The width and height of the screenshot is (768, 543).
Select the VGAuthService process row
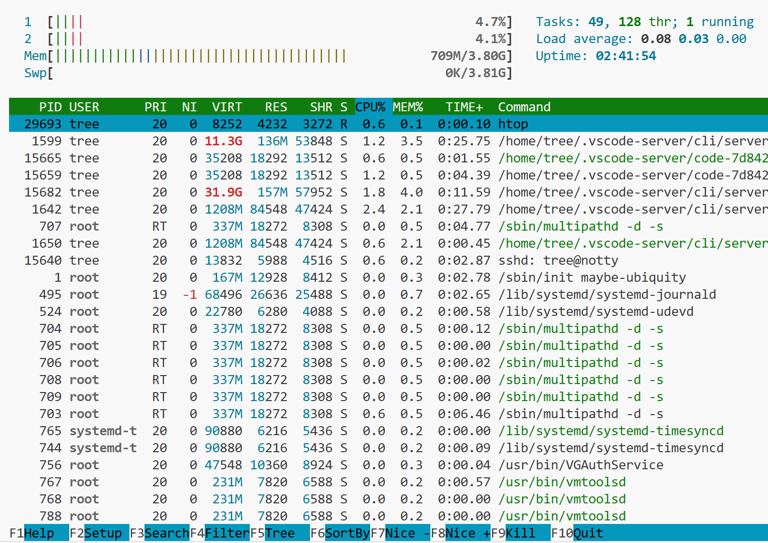pyautogui.click(x=388, y=465)
